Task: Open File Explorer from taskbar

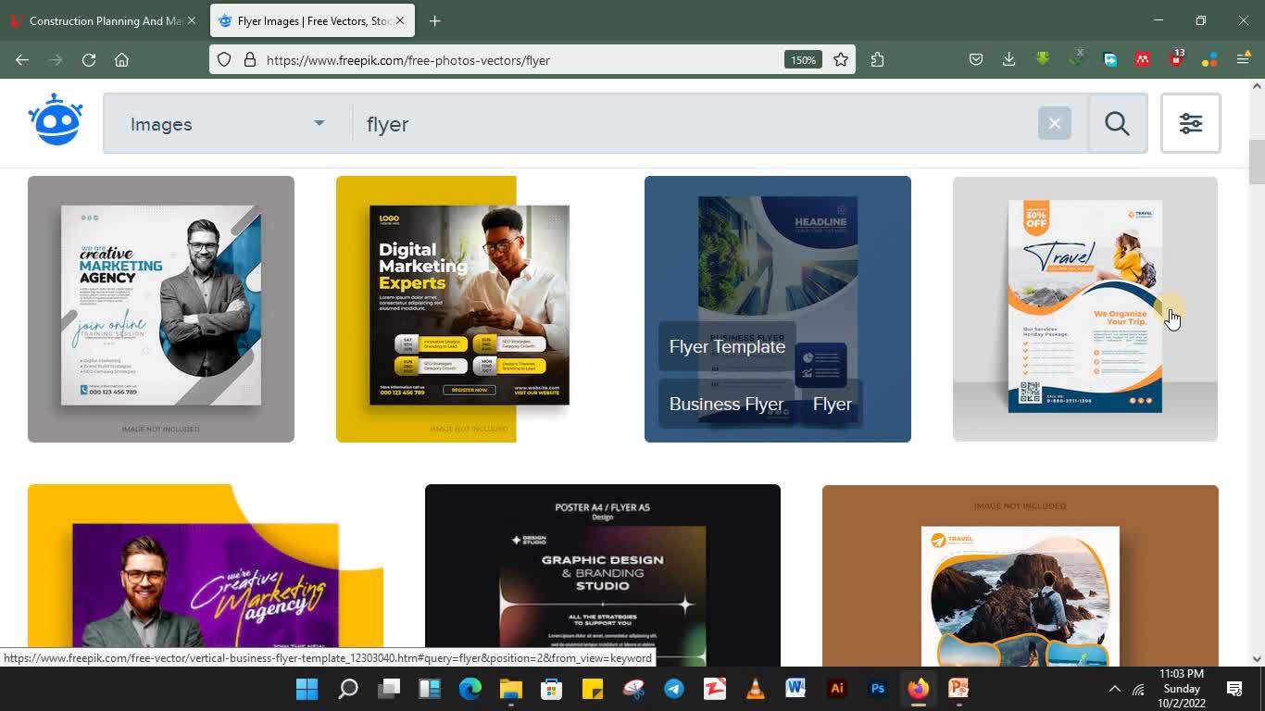Action: click(511, 689)
